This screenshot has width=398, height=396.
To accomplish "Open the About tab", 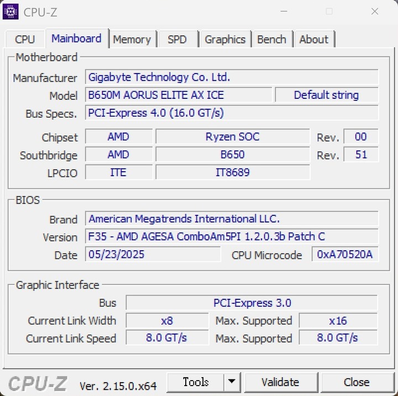I will pyautogui.click(x=314, y=40).
